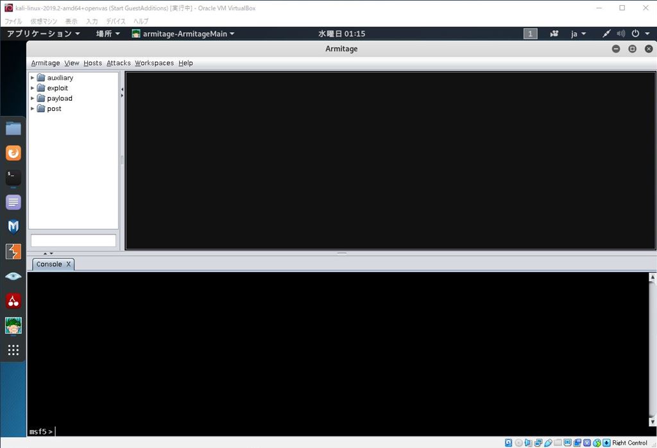657x448 pixels.
Task: Click the black targets display area
Action: 391,160
